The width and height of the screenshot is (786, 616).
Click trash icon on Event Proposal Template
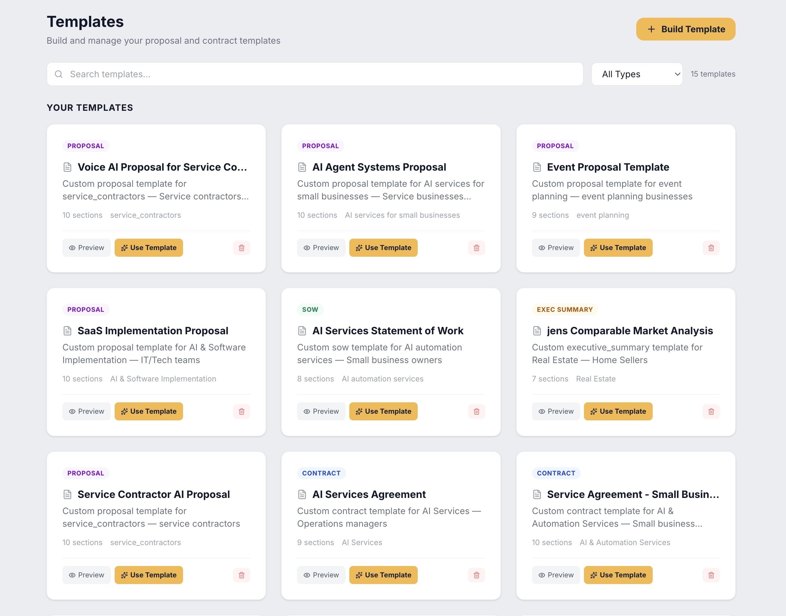(x=711, y=248)
